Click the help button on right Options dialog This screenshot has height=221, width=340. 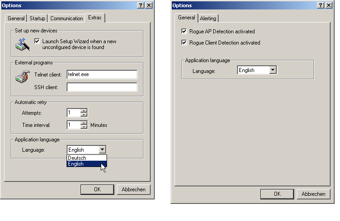[x=319, y=5]
